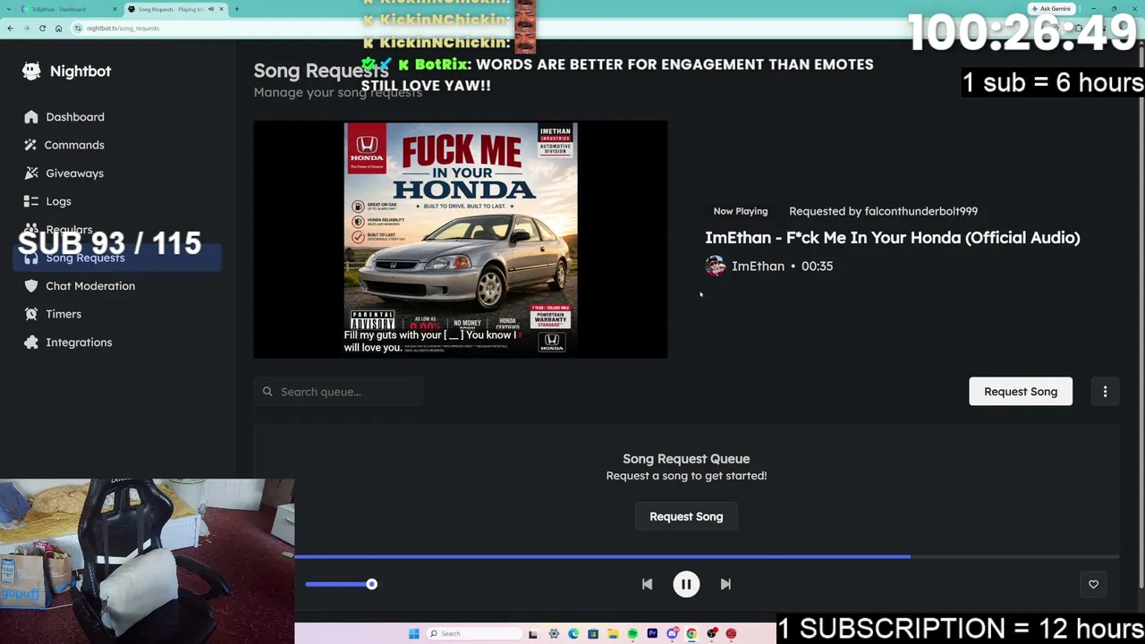This screenshot has height=644, width=1145.
Task: Click Request Song button in empty queue
Action: (x=686, y=517)
